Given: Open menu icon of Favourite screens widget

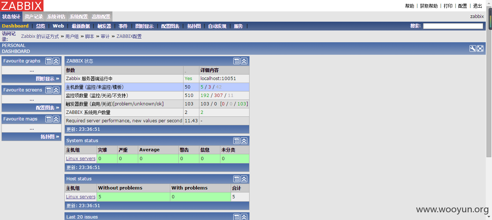Looking at the screenshot, I should click(49, 90).
